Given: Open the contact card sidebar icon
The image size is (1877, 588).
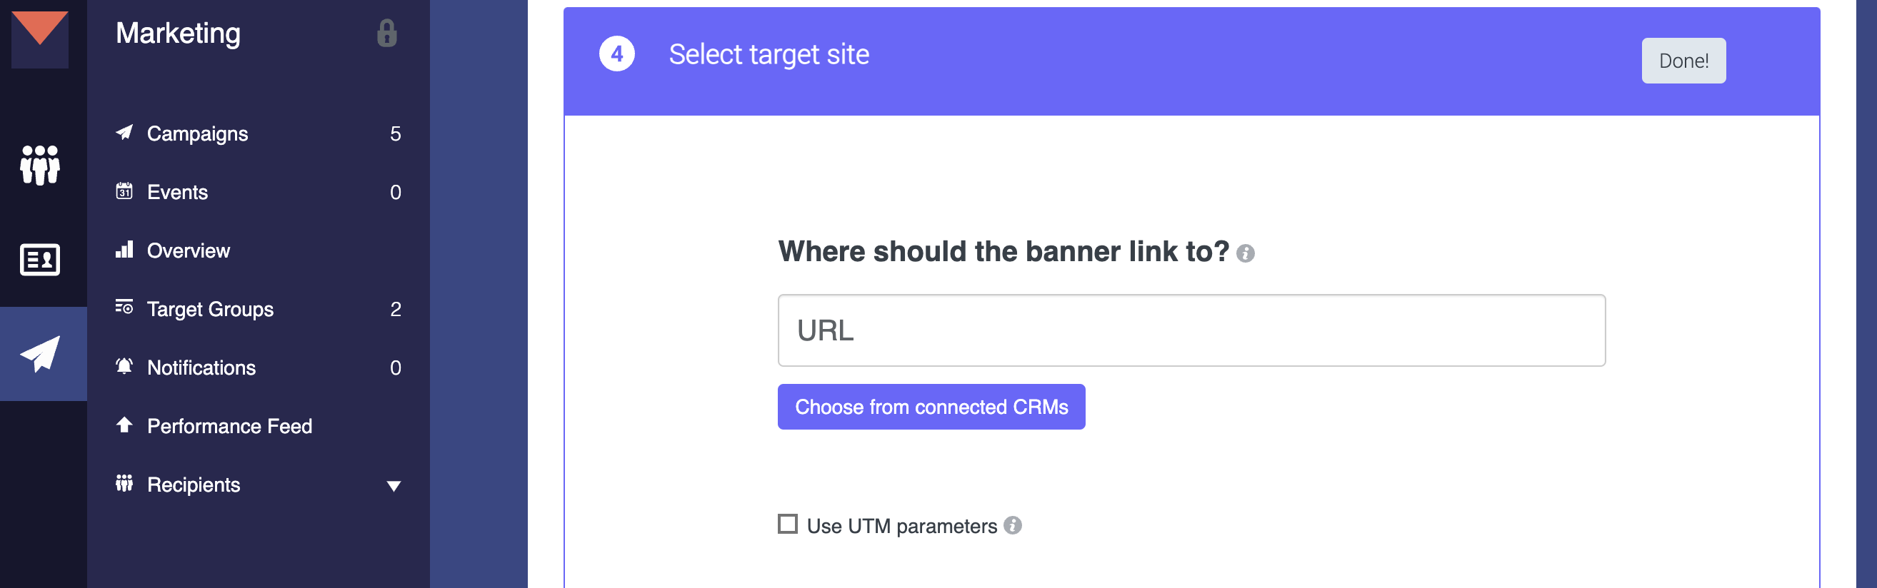Looking at the screenshot, I should 40,259.
